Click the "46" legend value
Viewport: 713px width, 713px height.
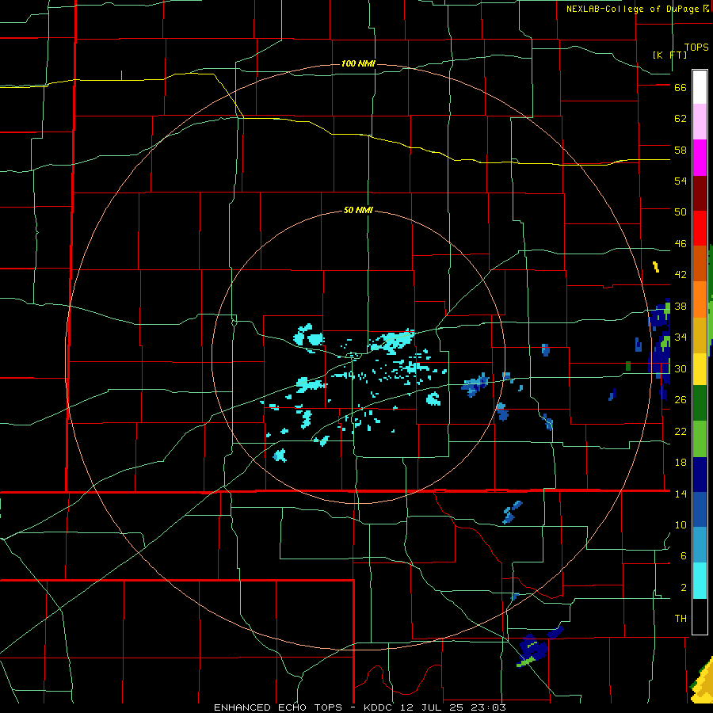pos(681,244)
